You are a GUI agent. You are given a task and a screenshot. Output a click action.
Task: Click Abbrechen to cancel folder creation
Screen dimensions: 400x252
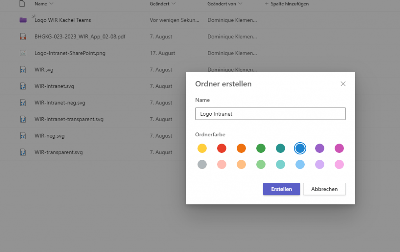[x=324, y=189]
